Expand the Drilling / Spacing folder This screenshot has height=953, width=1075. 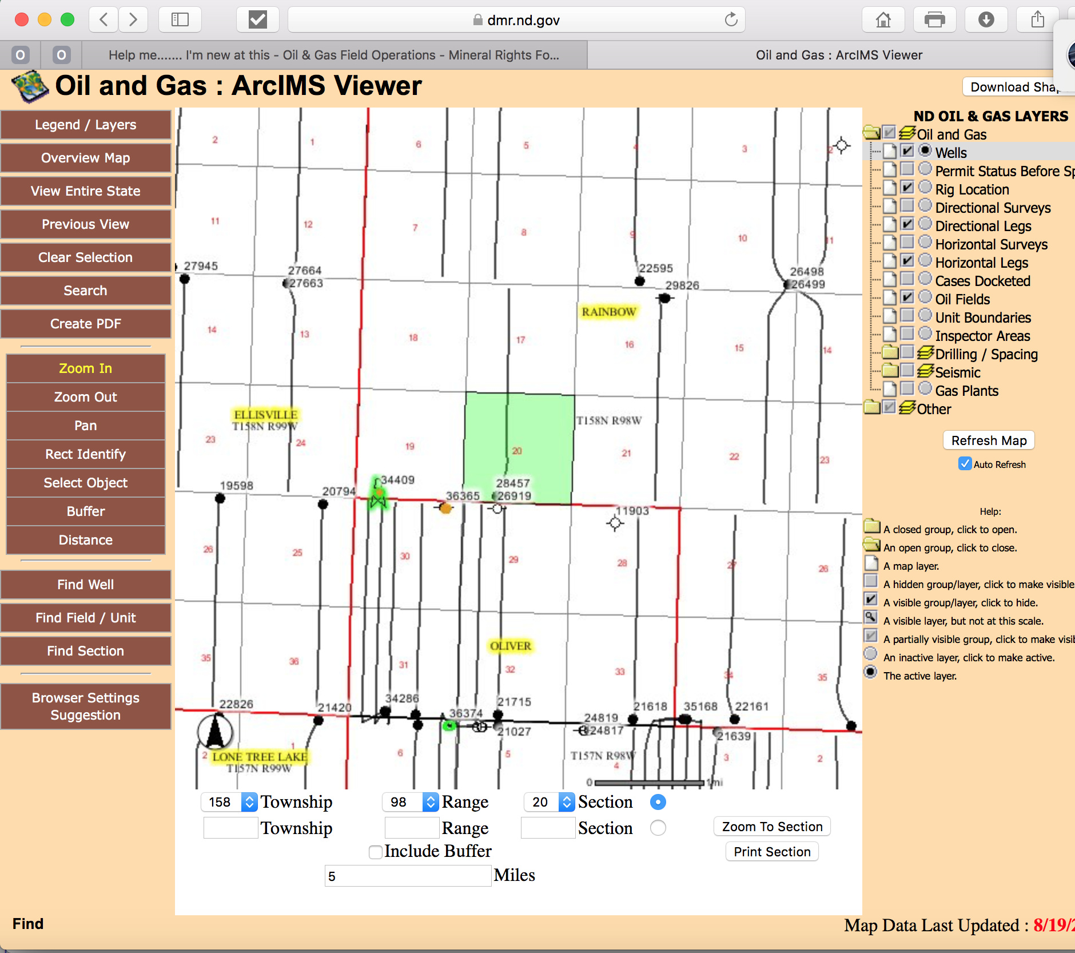tap(890, 353)
